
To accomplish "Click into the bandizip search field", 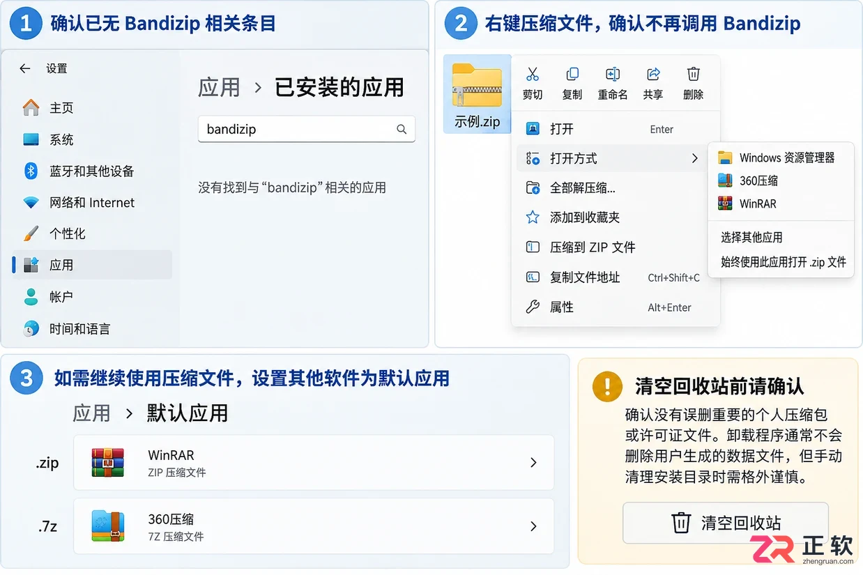I will [307, 129].
